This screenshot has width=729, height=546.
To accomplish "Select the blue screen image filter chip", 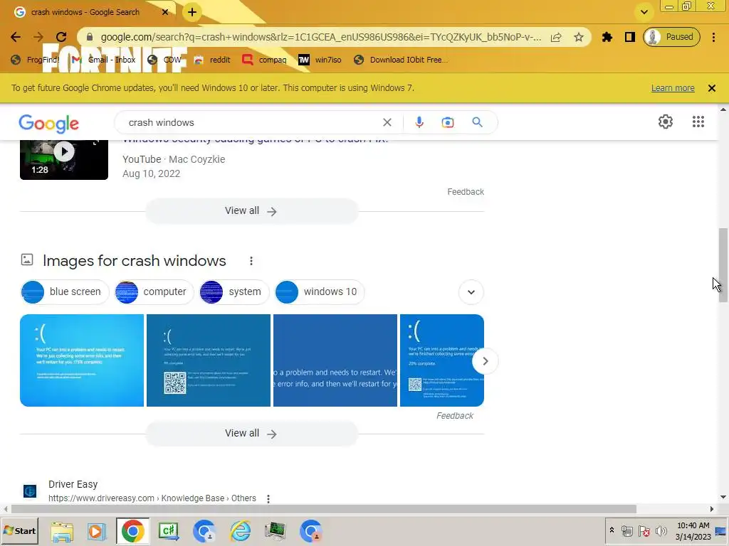I will (65, 292).
